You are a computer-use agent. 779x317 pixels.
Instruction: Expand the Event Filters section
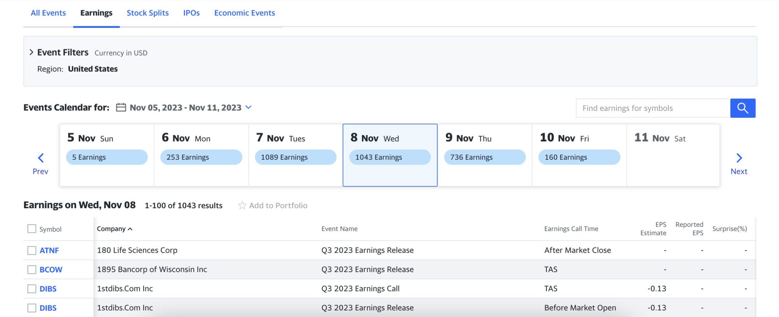[x=32, y=52]
